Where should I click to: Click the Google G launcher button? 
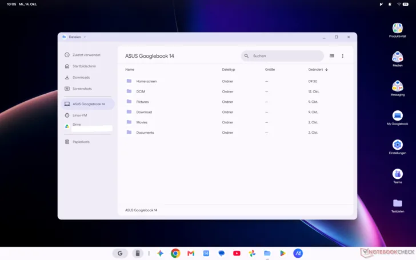[120, 253]
